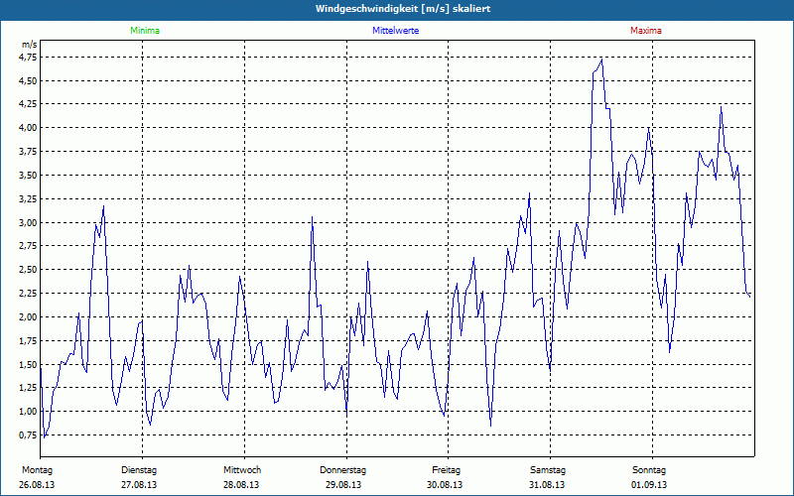The image size is (794, 496).
Task: Click the 2,50 y-axis value
Action: click(29, 270)
